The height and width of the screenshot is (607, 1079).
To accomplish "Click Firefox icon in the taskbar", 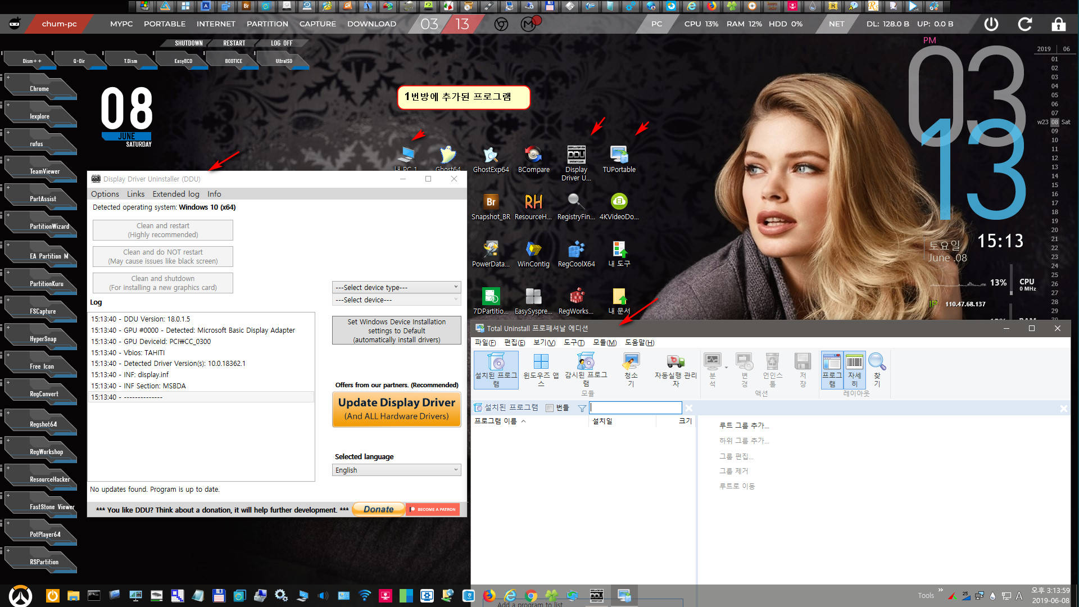I will (x=489, y=595).
